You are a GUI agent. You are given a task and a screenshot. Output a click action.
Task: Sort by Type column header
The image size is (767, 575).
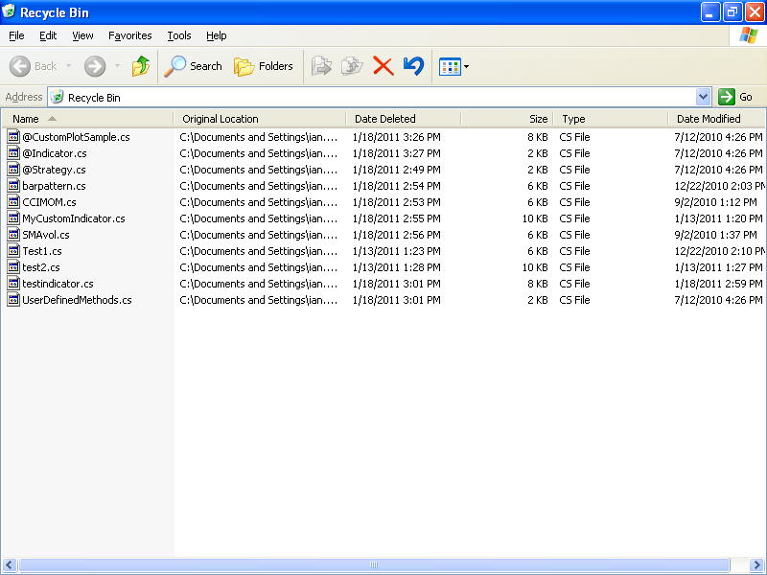point(611,119)
